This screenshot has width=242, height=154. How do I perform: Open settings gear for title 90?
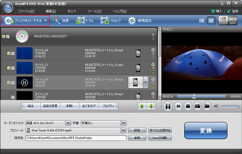pyautogui.click(x=153, y=94)
